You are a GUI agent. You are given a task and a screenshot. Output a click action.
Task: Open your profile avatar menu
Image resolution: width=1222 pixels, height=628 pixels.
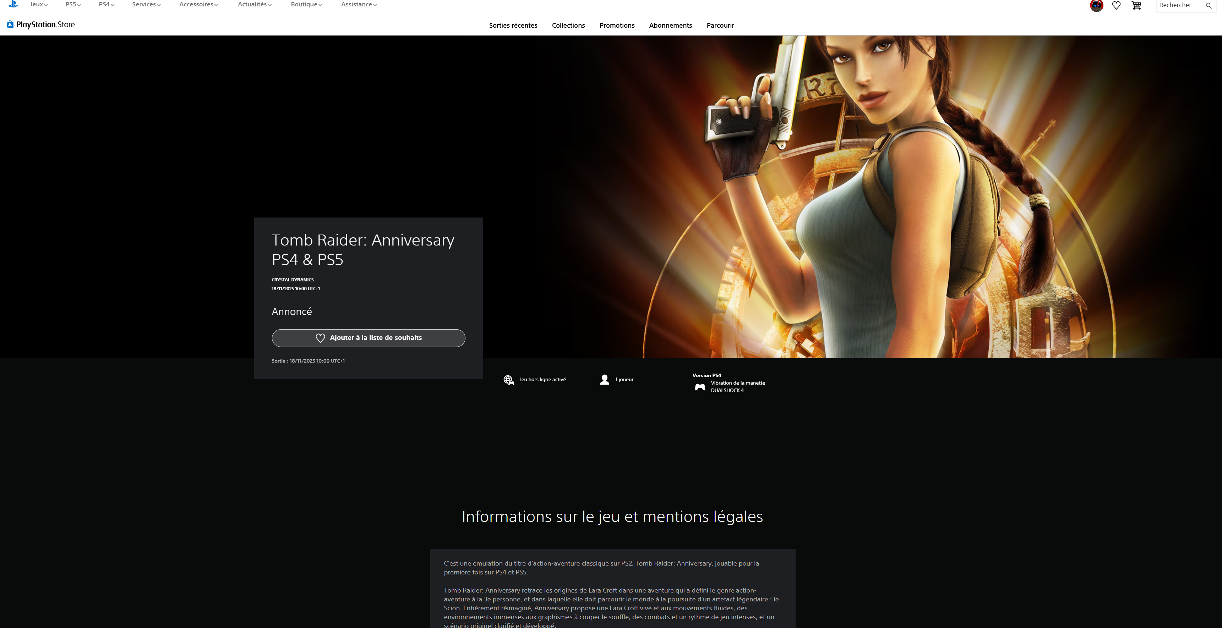1096,6
